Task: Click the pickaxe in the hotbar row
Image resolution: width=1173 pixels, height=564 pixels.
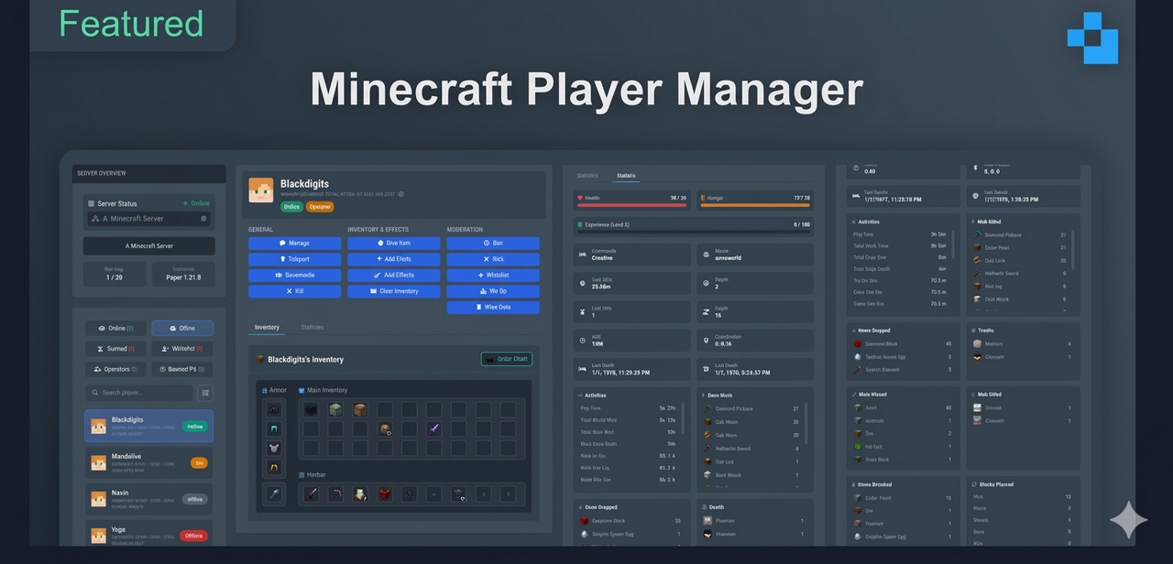Action: tap(335, 494)
